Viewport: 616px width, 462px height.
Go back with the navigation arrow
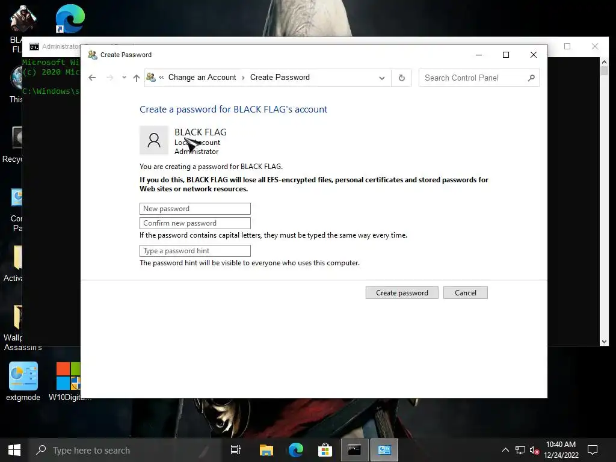click(92, 78)
